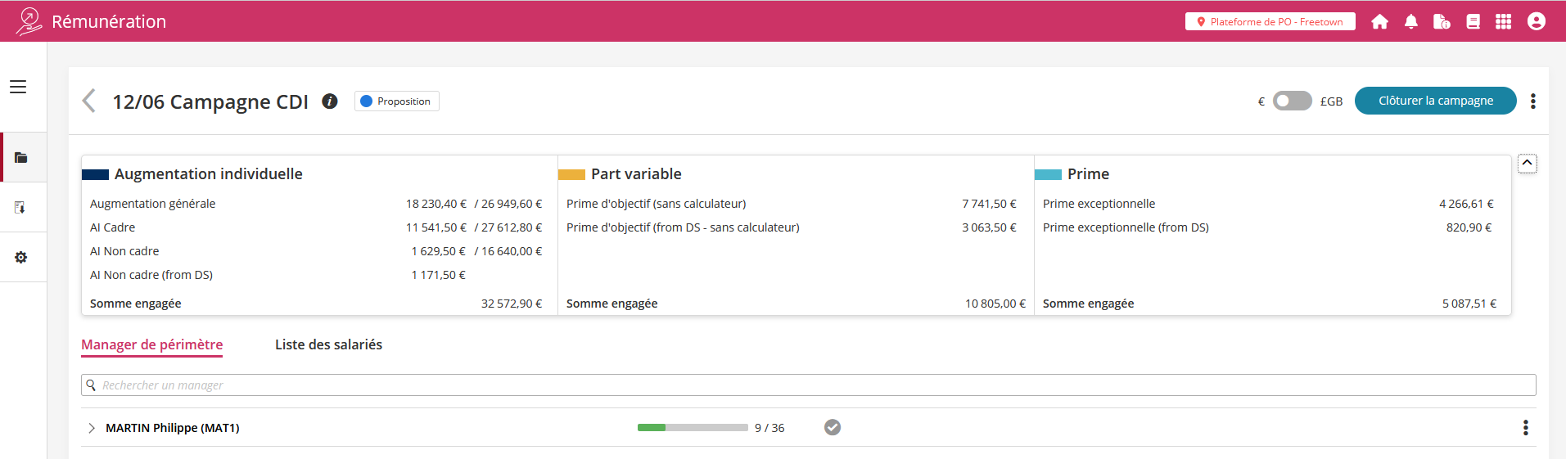Viewport: 1566px width, 459px height.
Task: Toggle currency switch from € to £GB
Action: coord(1292,101)
